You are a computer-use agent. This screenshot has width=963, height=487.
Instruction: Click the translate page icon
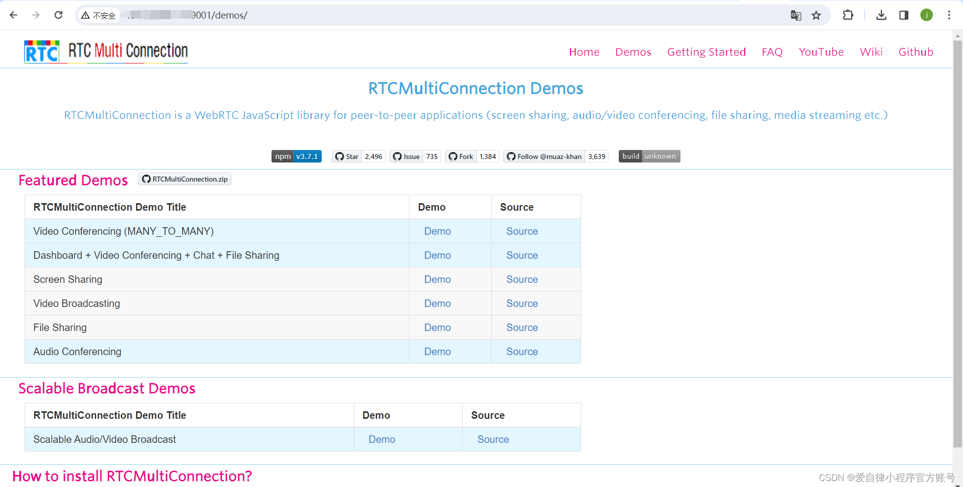pos(796,16)
